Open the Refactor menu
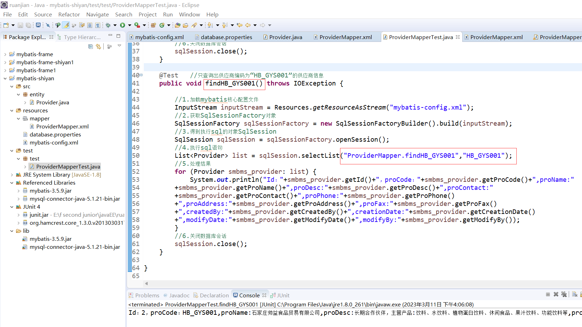Screen dimensions: 582x327 69,14
